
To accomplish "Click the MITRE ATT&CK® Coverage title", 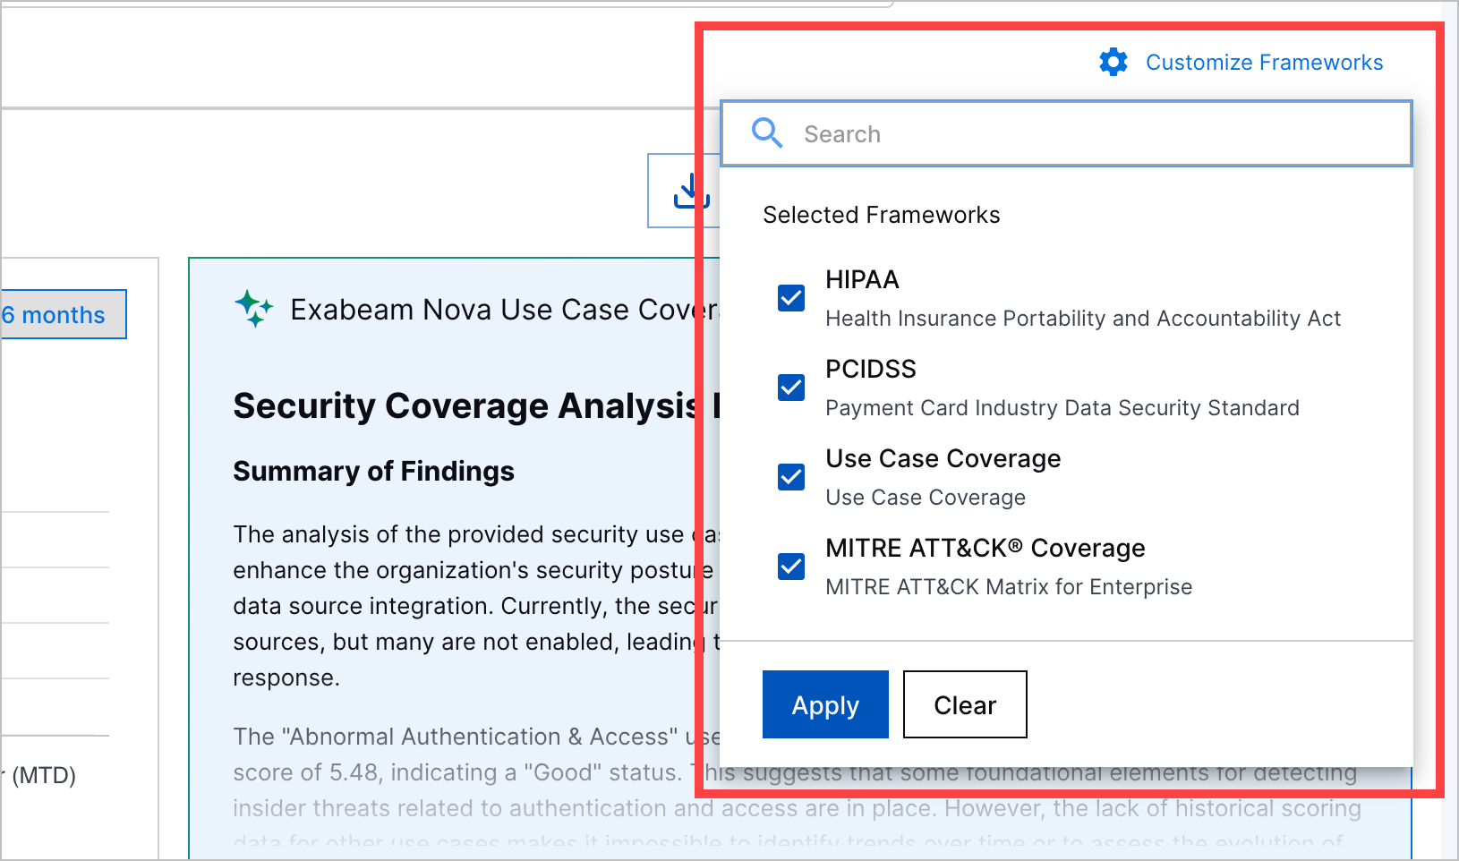I will pos(985,549).
